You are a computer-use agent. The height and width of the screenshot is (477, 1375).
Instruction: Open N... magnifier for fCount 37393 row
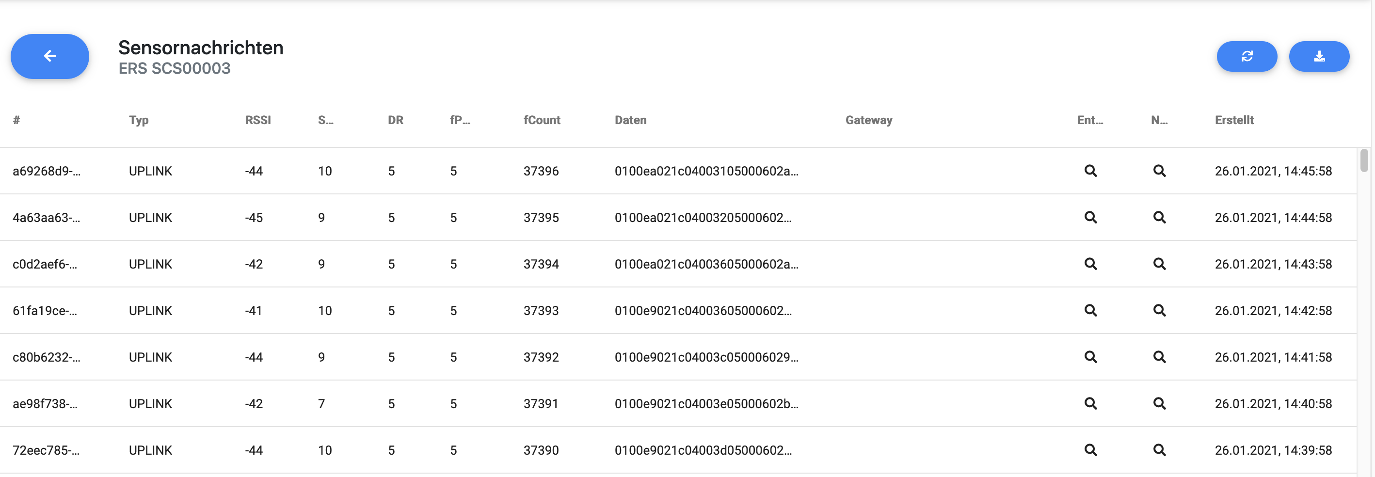(1159, 311)
